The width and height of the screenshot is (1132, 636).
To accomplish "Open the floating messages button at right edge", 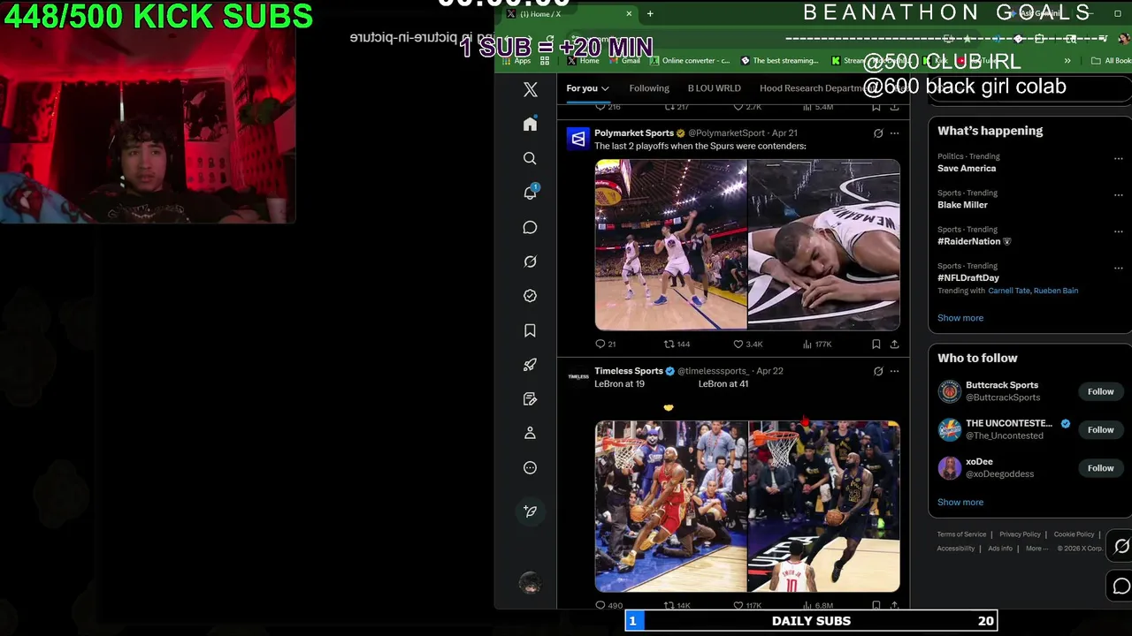I will click(x=1121, y=586).
